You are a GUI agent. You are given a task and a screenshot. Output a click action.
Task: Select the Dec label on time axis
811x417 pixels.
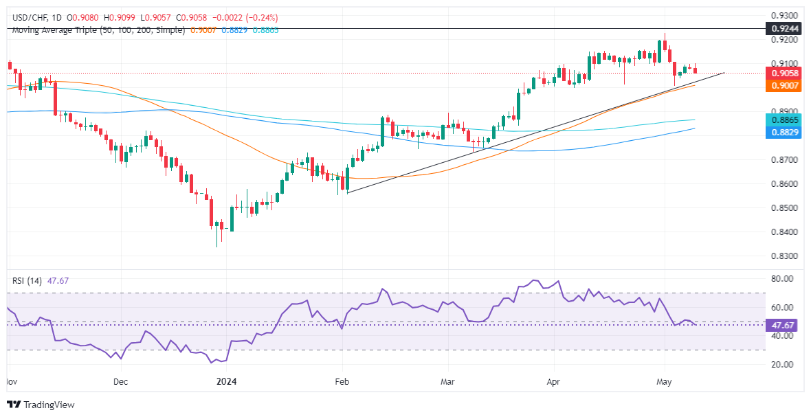(x=120, y=381)
